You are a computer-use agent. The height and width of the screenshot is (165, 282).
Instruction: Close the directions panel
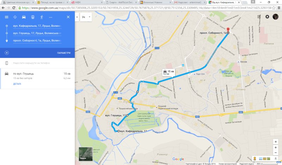pos(68,17)
